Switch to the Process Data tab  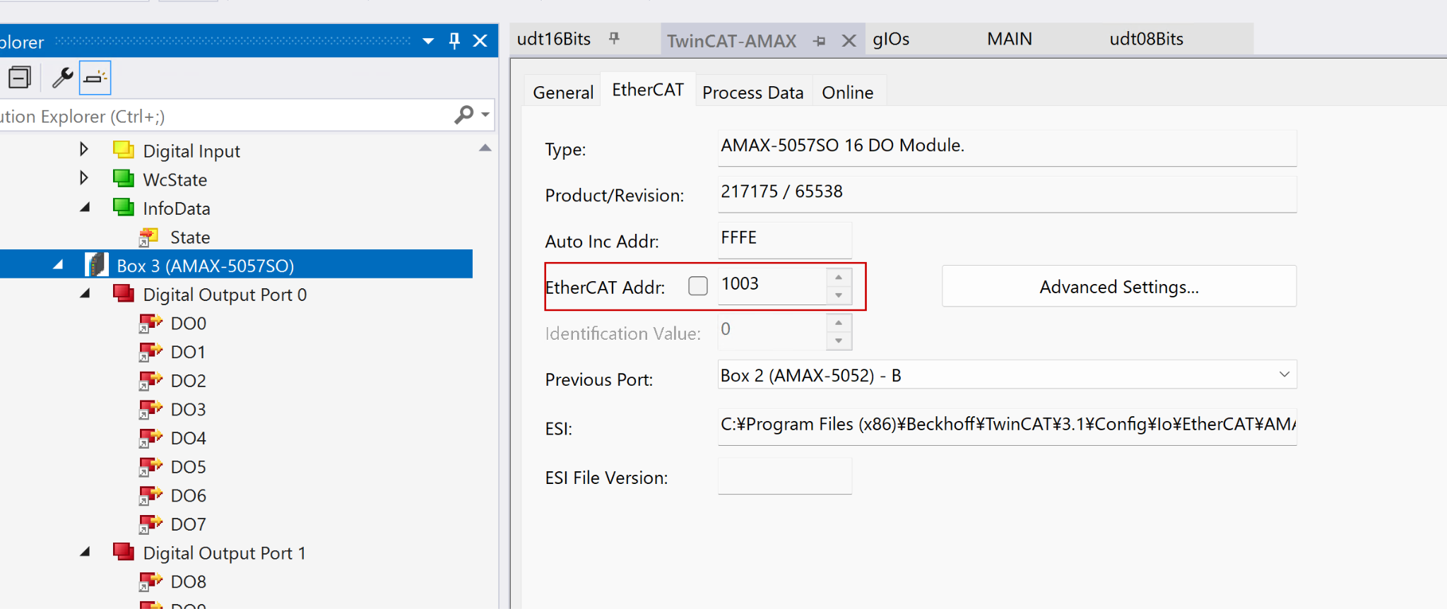(752, 93)
